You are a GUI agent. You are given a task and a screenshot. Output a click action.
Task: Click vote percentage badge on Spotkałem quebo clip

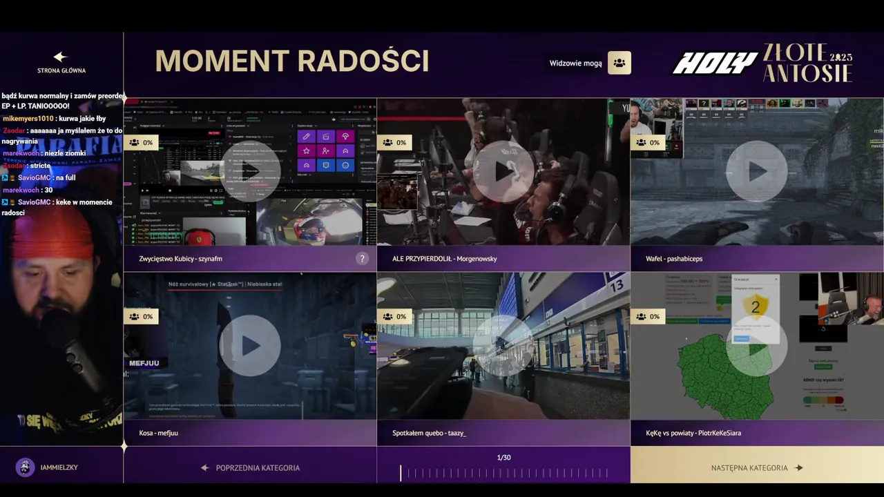coord(395,316)
